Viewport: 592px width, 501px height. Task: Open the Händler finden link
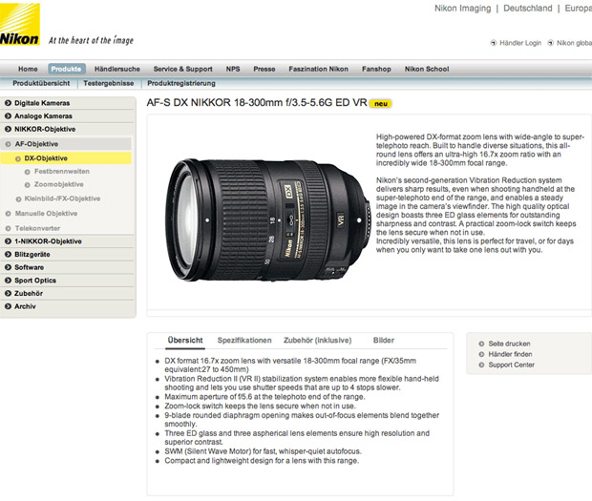coord(510,354)
